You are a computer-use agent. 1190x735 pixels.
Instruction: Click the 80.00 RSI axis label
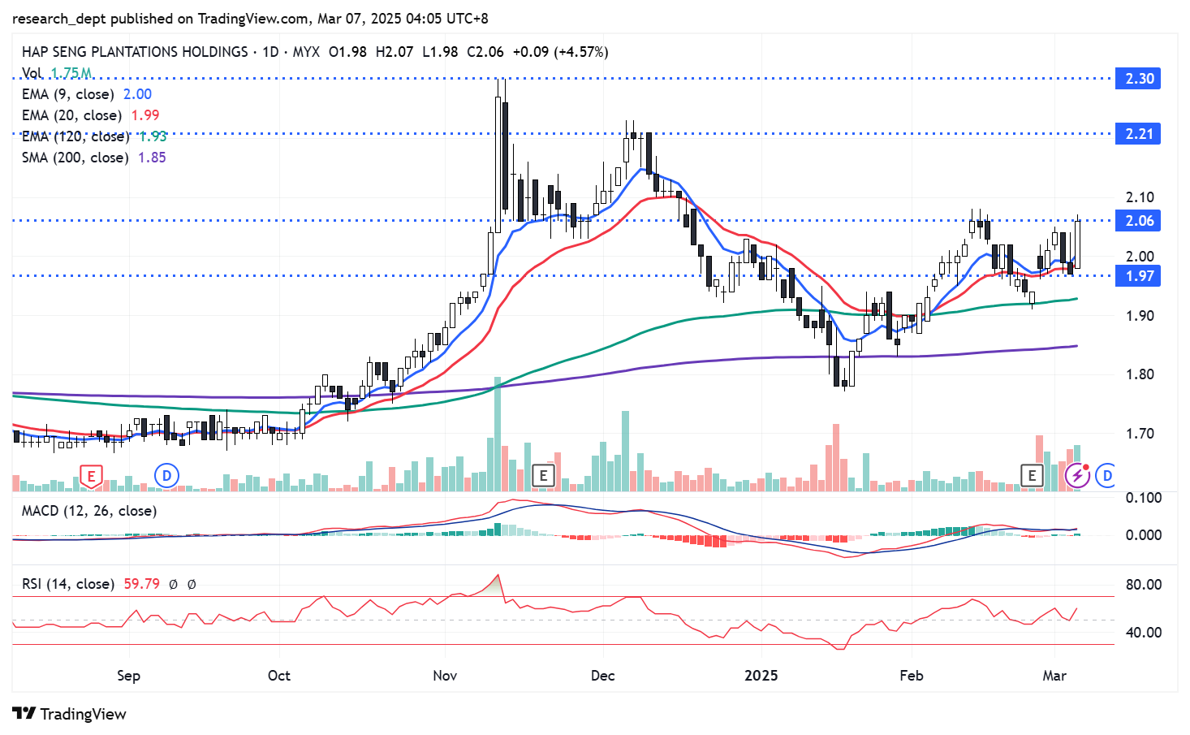tap(1144, 585)
